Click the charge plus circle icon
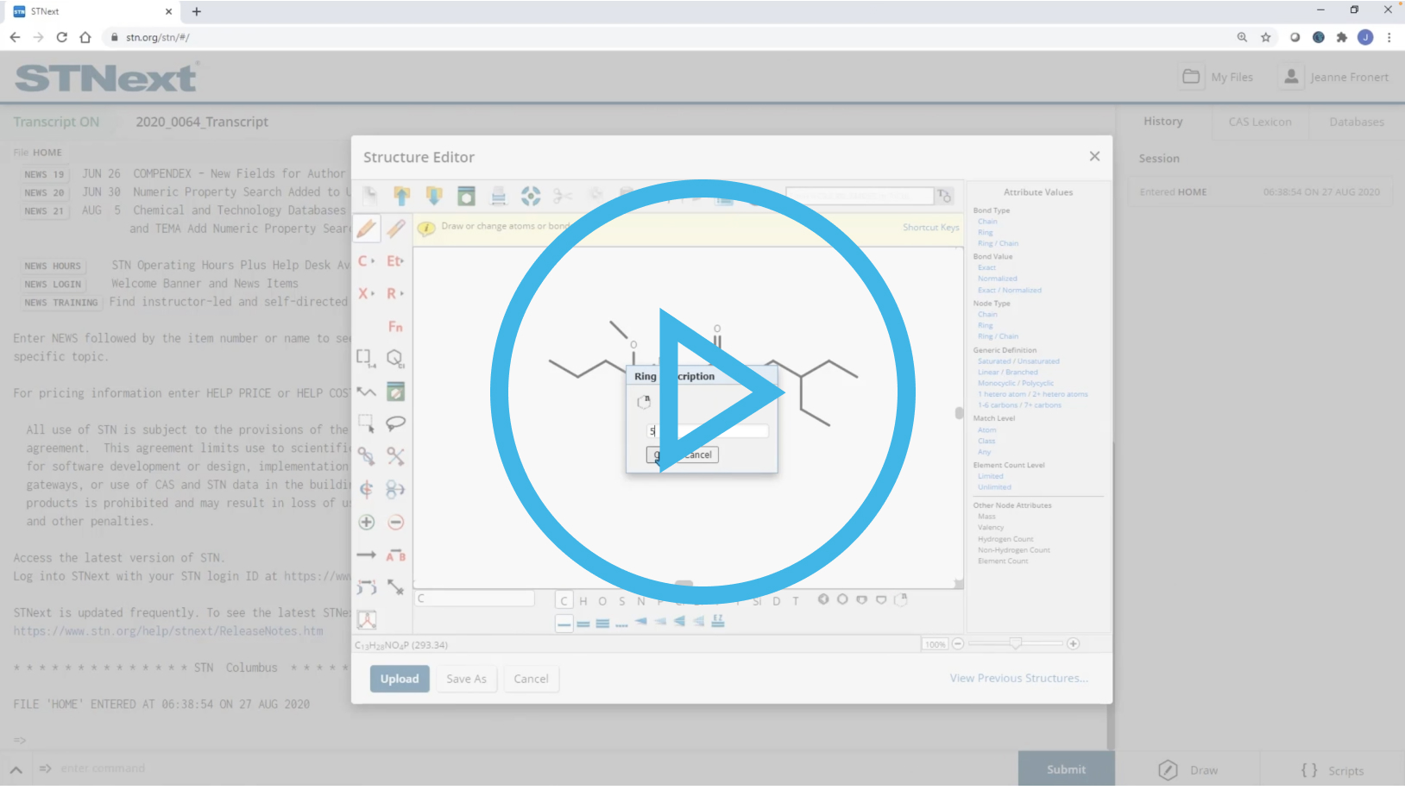Viewport: 1405px width, 790px height. click(x=366, y=522)
